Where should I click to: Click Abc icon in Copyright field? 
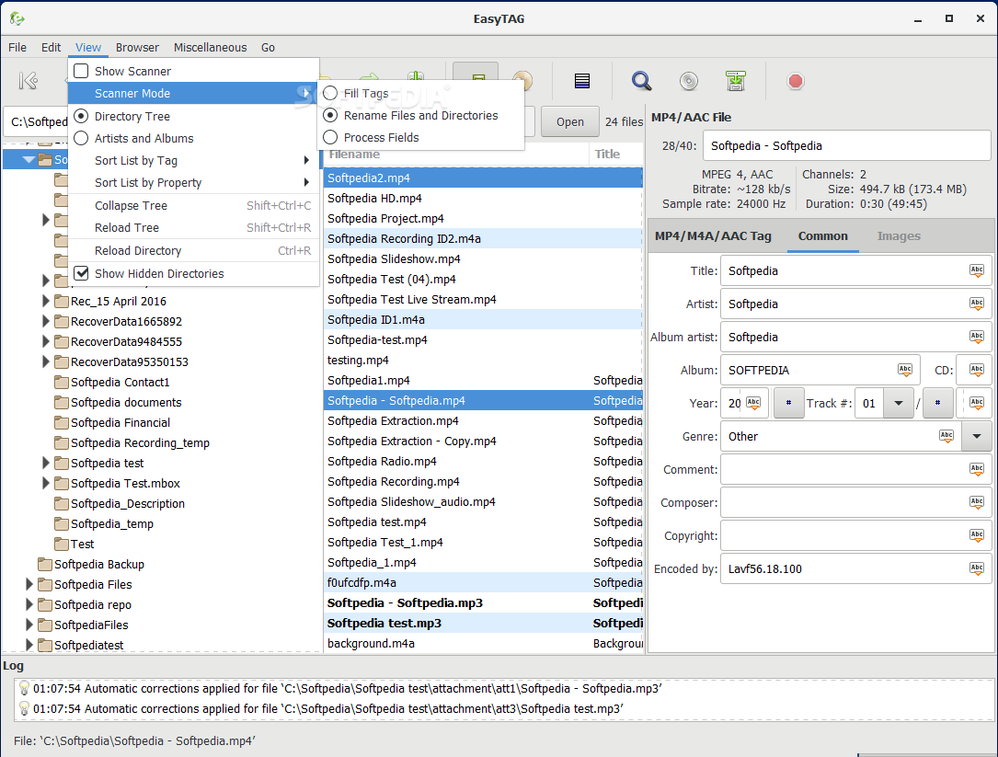(x=976, y=535)
